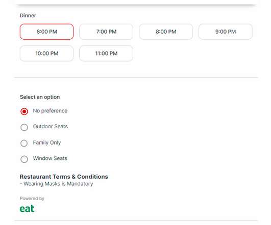Book the 11:00 PM time slot
Image resolution: width=271 pixels, height=225 pixels.
pyautogui.click(x=106, y=53)
